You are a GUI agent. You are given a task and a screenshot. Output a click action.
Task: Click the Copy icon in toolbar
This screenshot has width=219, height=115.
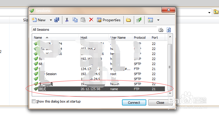pos(75,20)
